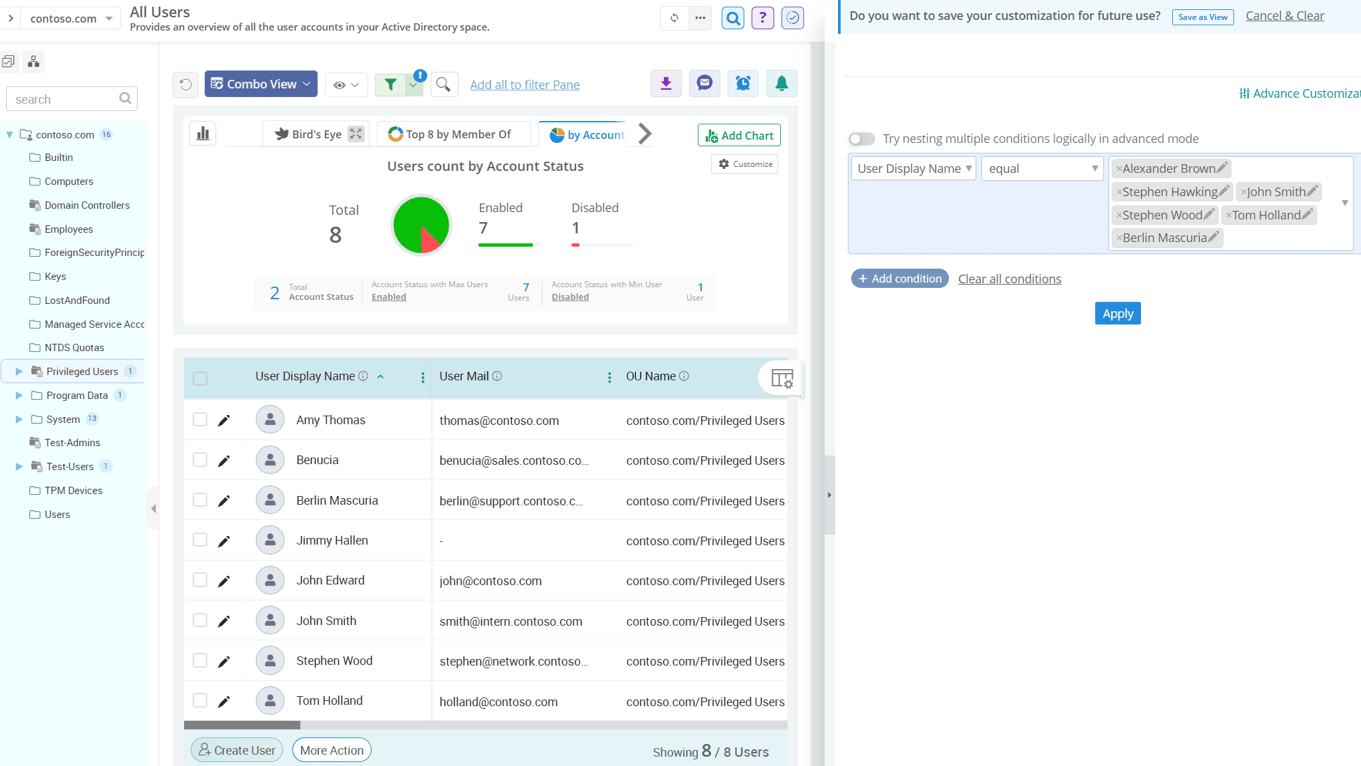
Task: Tick the checkbox beside John Smith
Action: [200, 620]
